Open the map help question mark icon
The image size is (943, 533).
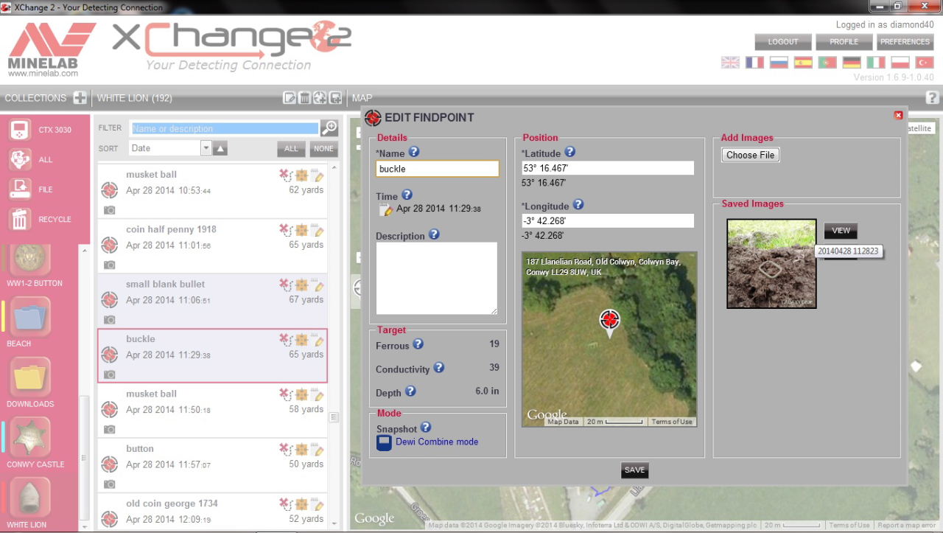point(932,97)
